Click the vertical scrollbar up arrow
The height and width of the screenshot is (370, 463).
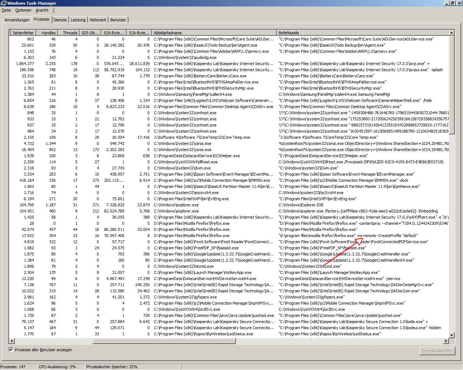click(x=451, y=33)
